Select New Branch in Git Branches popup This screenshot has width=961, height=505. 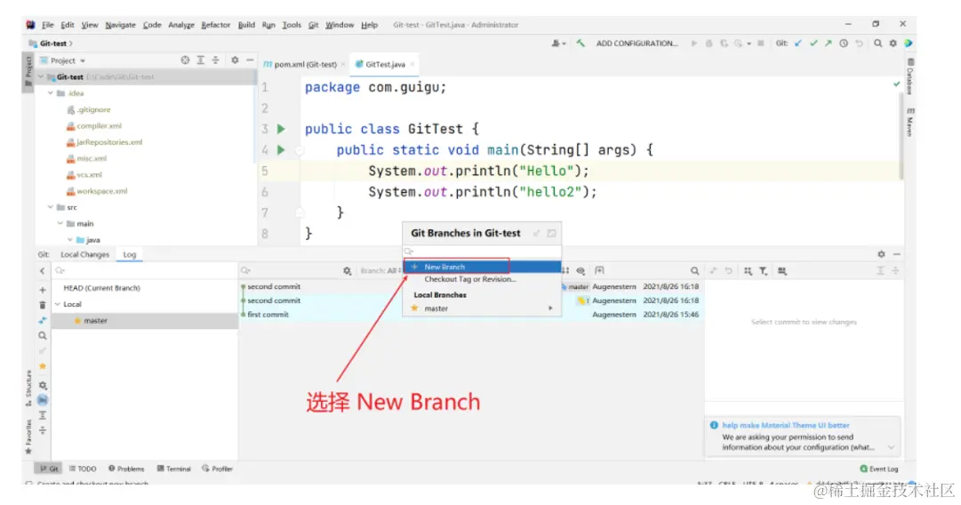483,267
